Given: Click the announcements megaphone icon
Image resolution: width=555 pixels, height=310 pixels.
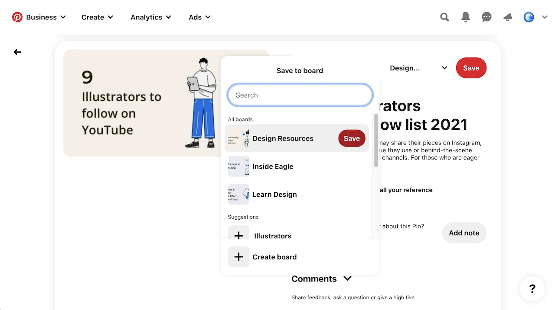Looking at the screenshot, I should point(507,17).
